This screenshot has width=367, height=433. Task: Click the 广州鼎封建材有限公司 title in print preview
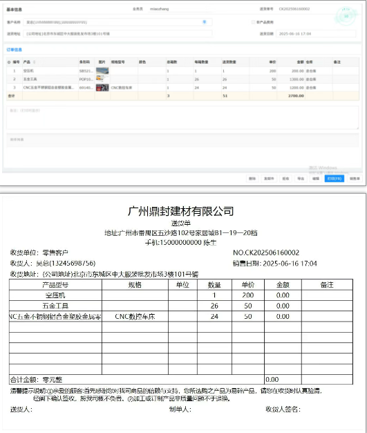coord(181,211)
